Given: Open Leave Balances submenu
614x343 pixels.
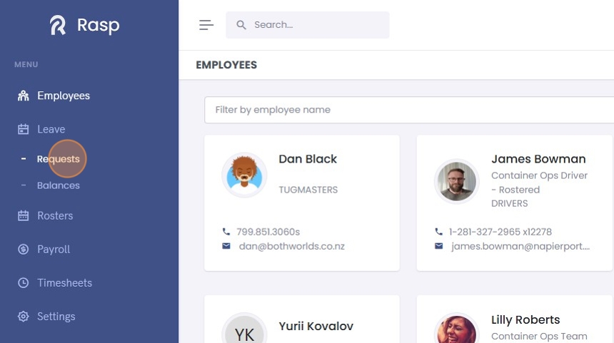Looking at the screenshot, I should click(x=59, y=185).
